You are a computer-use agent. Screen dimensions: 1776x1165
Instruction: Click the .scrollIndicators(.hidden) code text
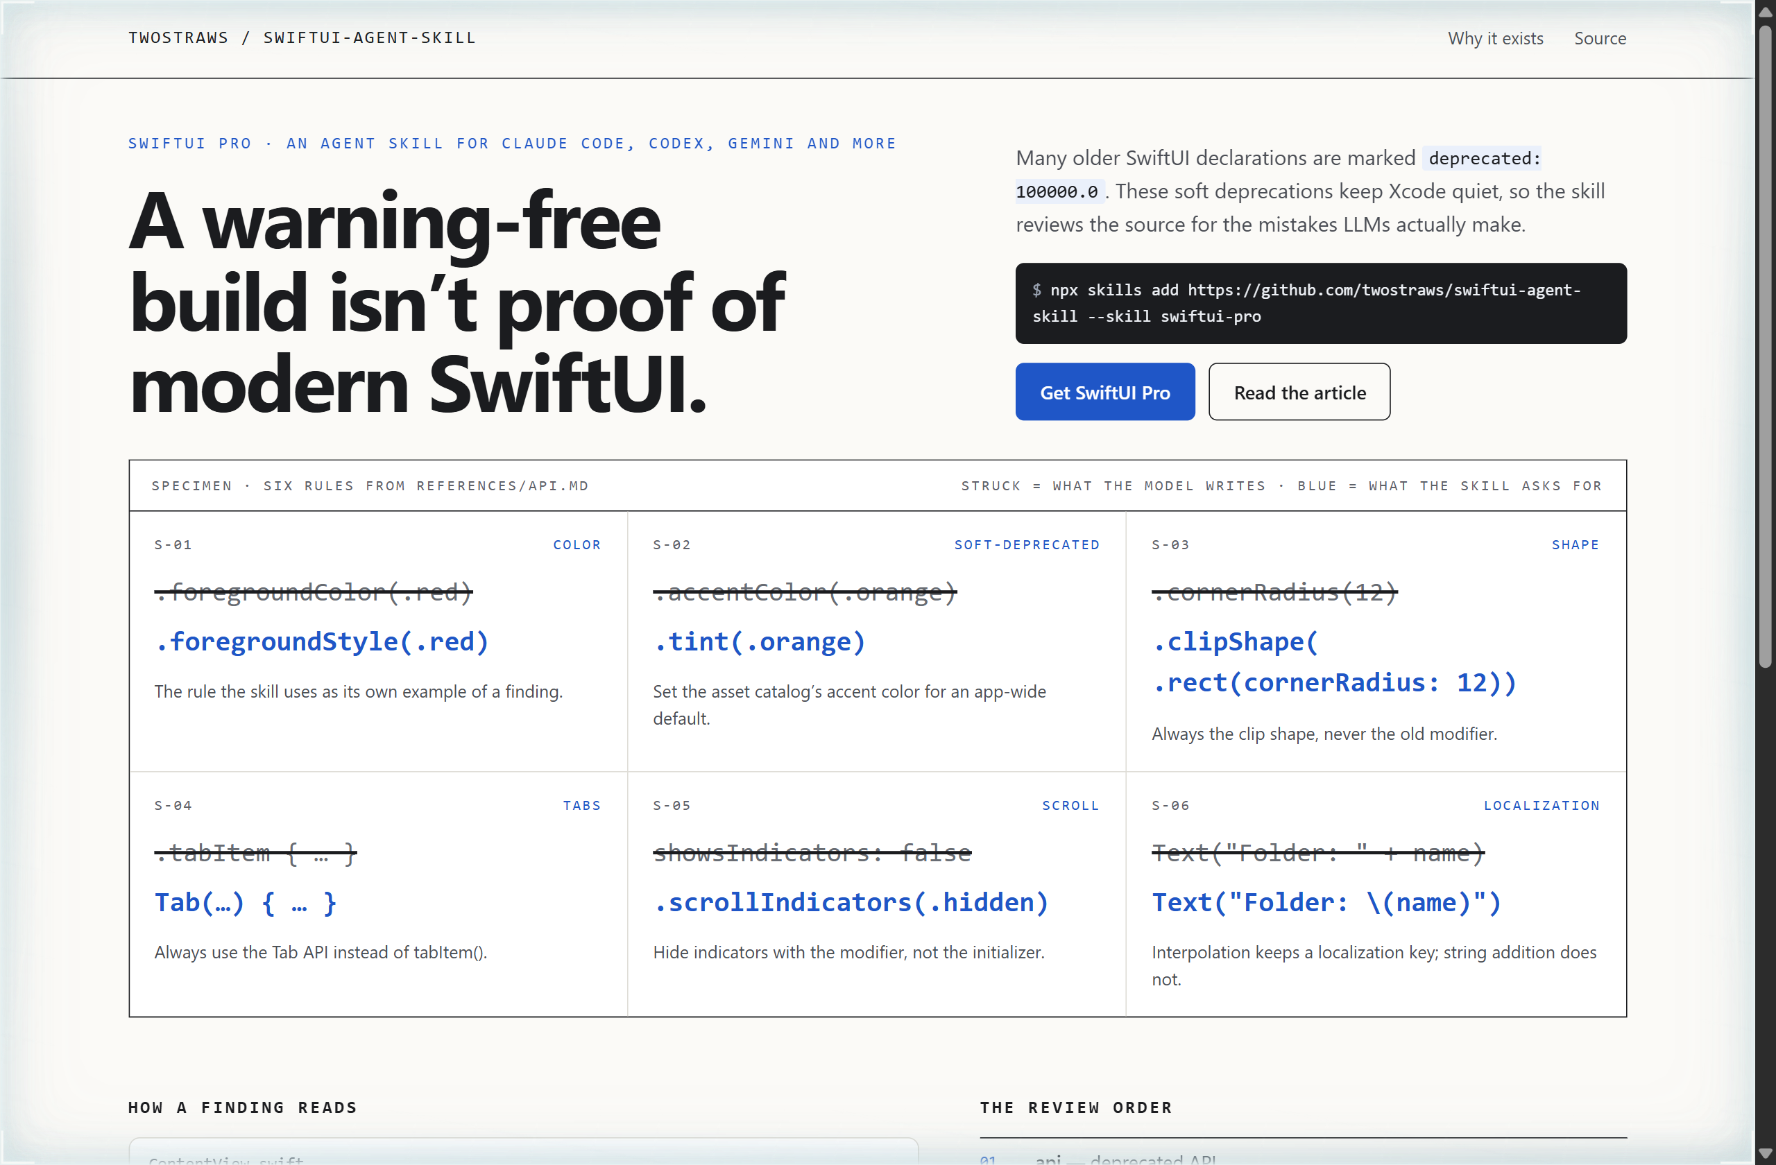click(851, 902)
